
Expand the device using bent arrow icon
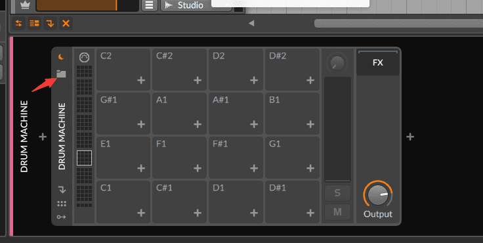pyautogui.click(x=62, y=190)
